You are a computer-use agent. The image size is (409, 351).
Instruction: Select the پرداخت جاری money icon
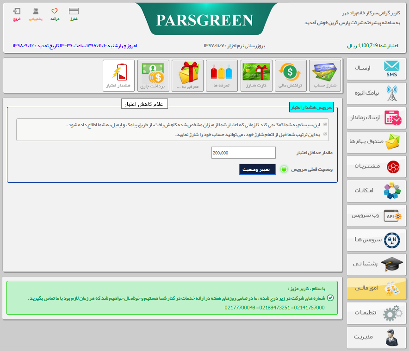[x=153, y=75]
